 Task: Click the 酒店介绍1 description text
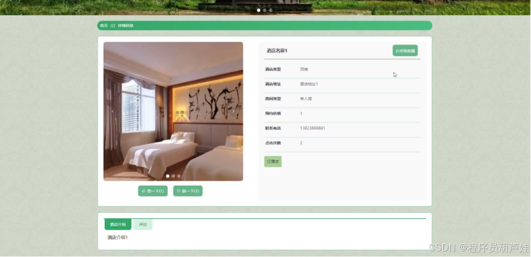pos(118,237)
